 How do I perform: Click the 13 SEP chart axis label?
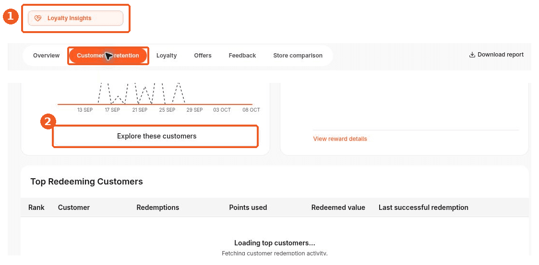point(85,110)
